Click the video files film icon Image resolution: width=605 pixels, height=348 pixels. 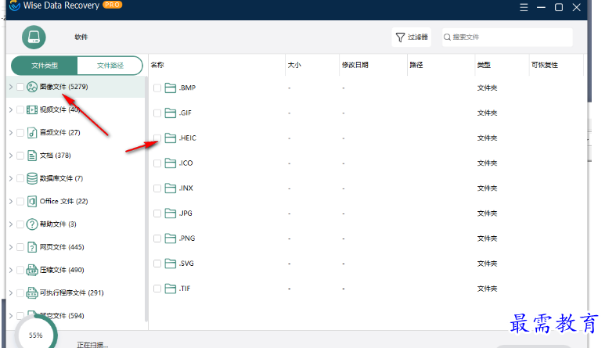tap(32, 109)
